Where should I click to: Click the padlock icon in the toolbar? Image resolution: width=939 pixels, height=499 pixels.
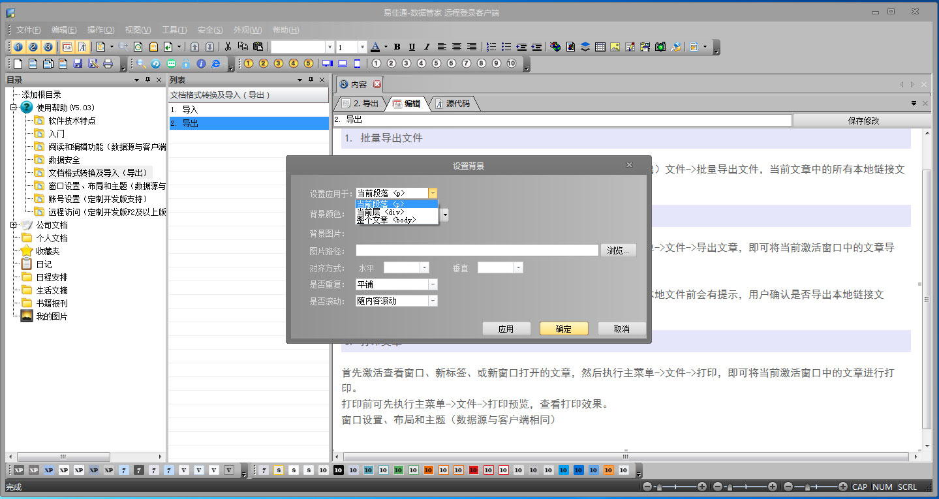pos(186,64)
